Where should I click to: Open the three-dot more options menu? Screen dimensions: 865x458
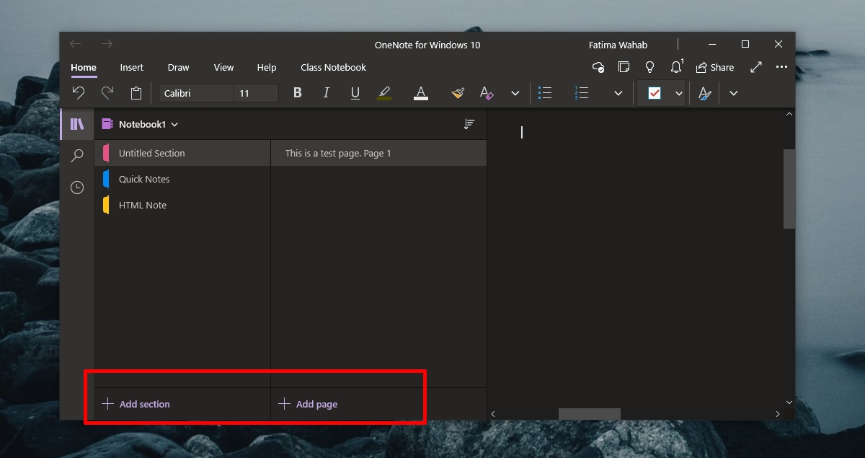(781, 67)
